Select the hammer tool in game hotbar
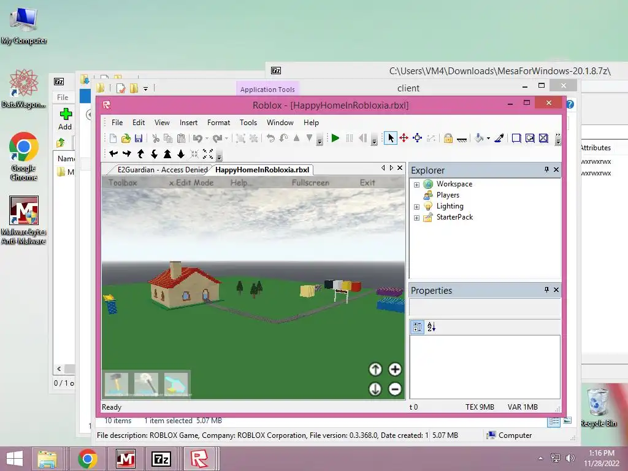628x471 pixels. 116,385
